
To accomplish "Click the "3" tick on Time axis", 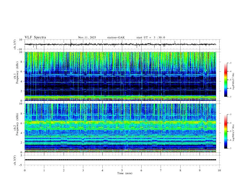I will pos(83,170).
